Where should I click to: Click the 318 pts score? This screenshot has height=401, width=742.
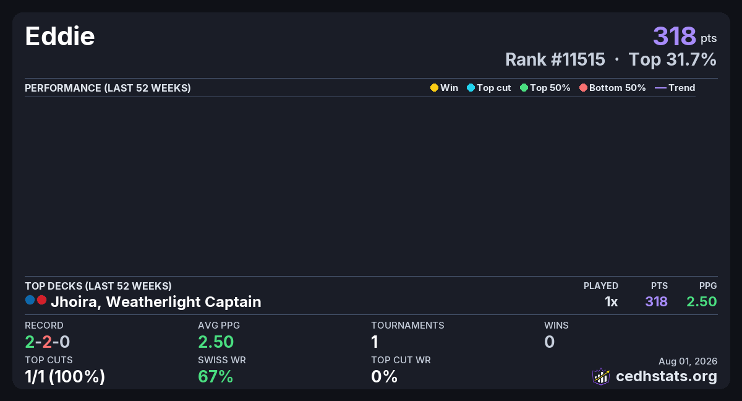[x=685, y=36]
